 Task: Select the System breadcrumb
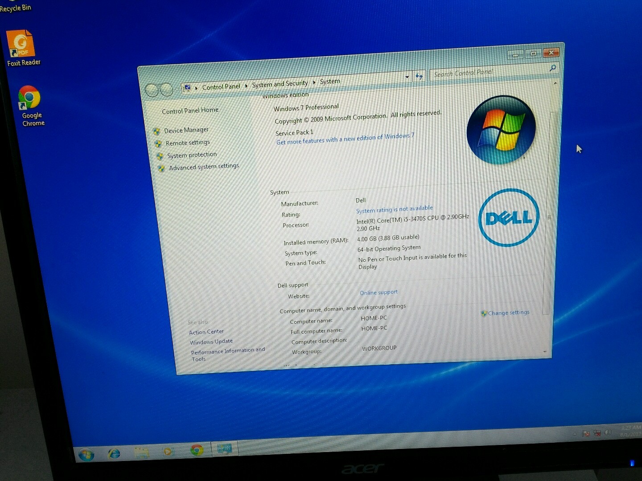click(330, 81)
